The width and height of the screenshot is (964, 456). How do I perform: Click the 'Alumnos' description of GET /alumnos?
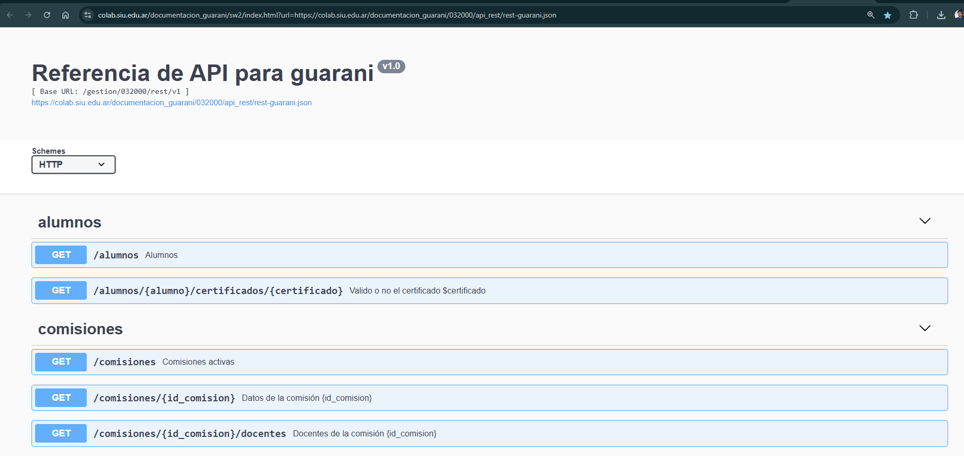tap(162, 255)
